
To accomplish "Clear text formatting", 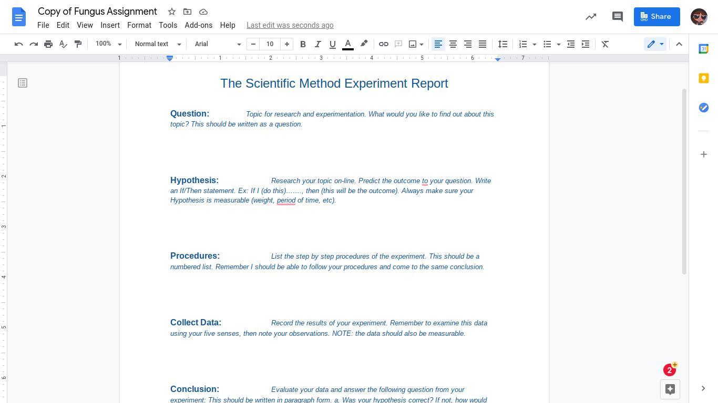I will click(x=605, y=44).
